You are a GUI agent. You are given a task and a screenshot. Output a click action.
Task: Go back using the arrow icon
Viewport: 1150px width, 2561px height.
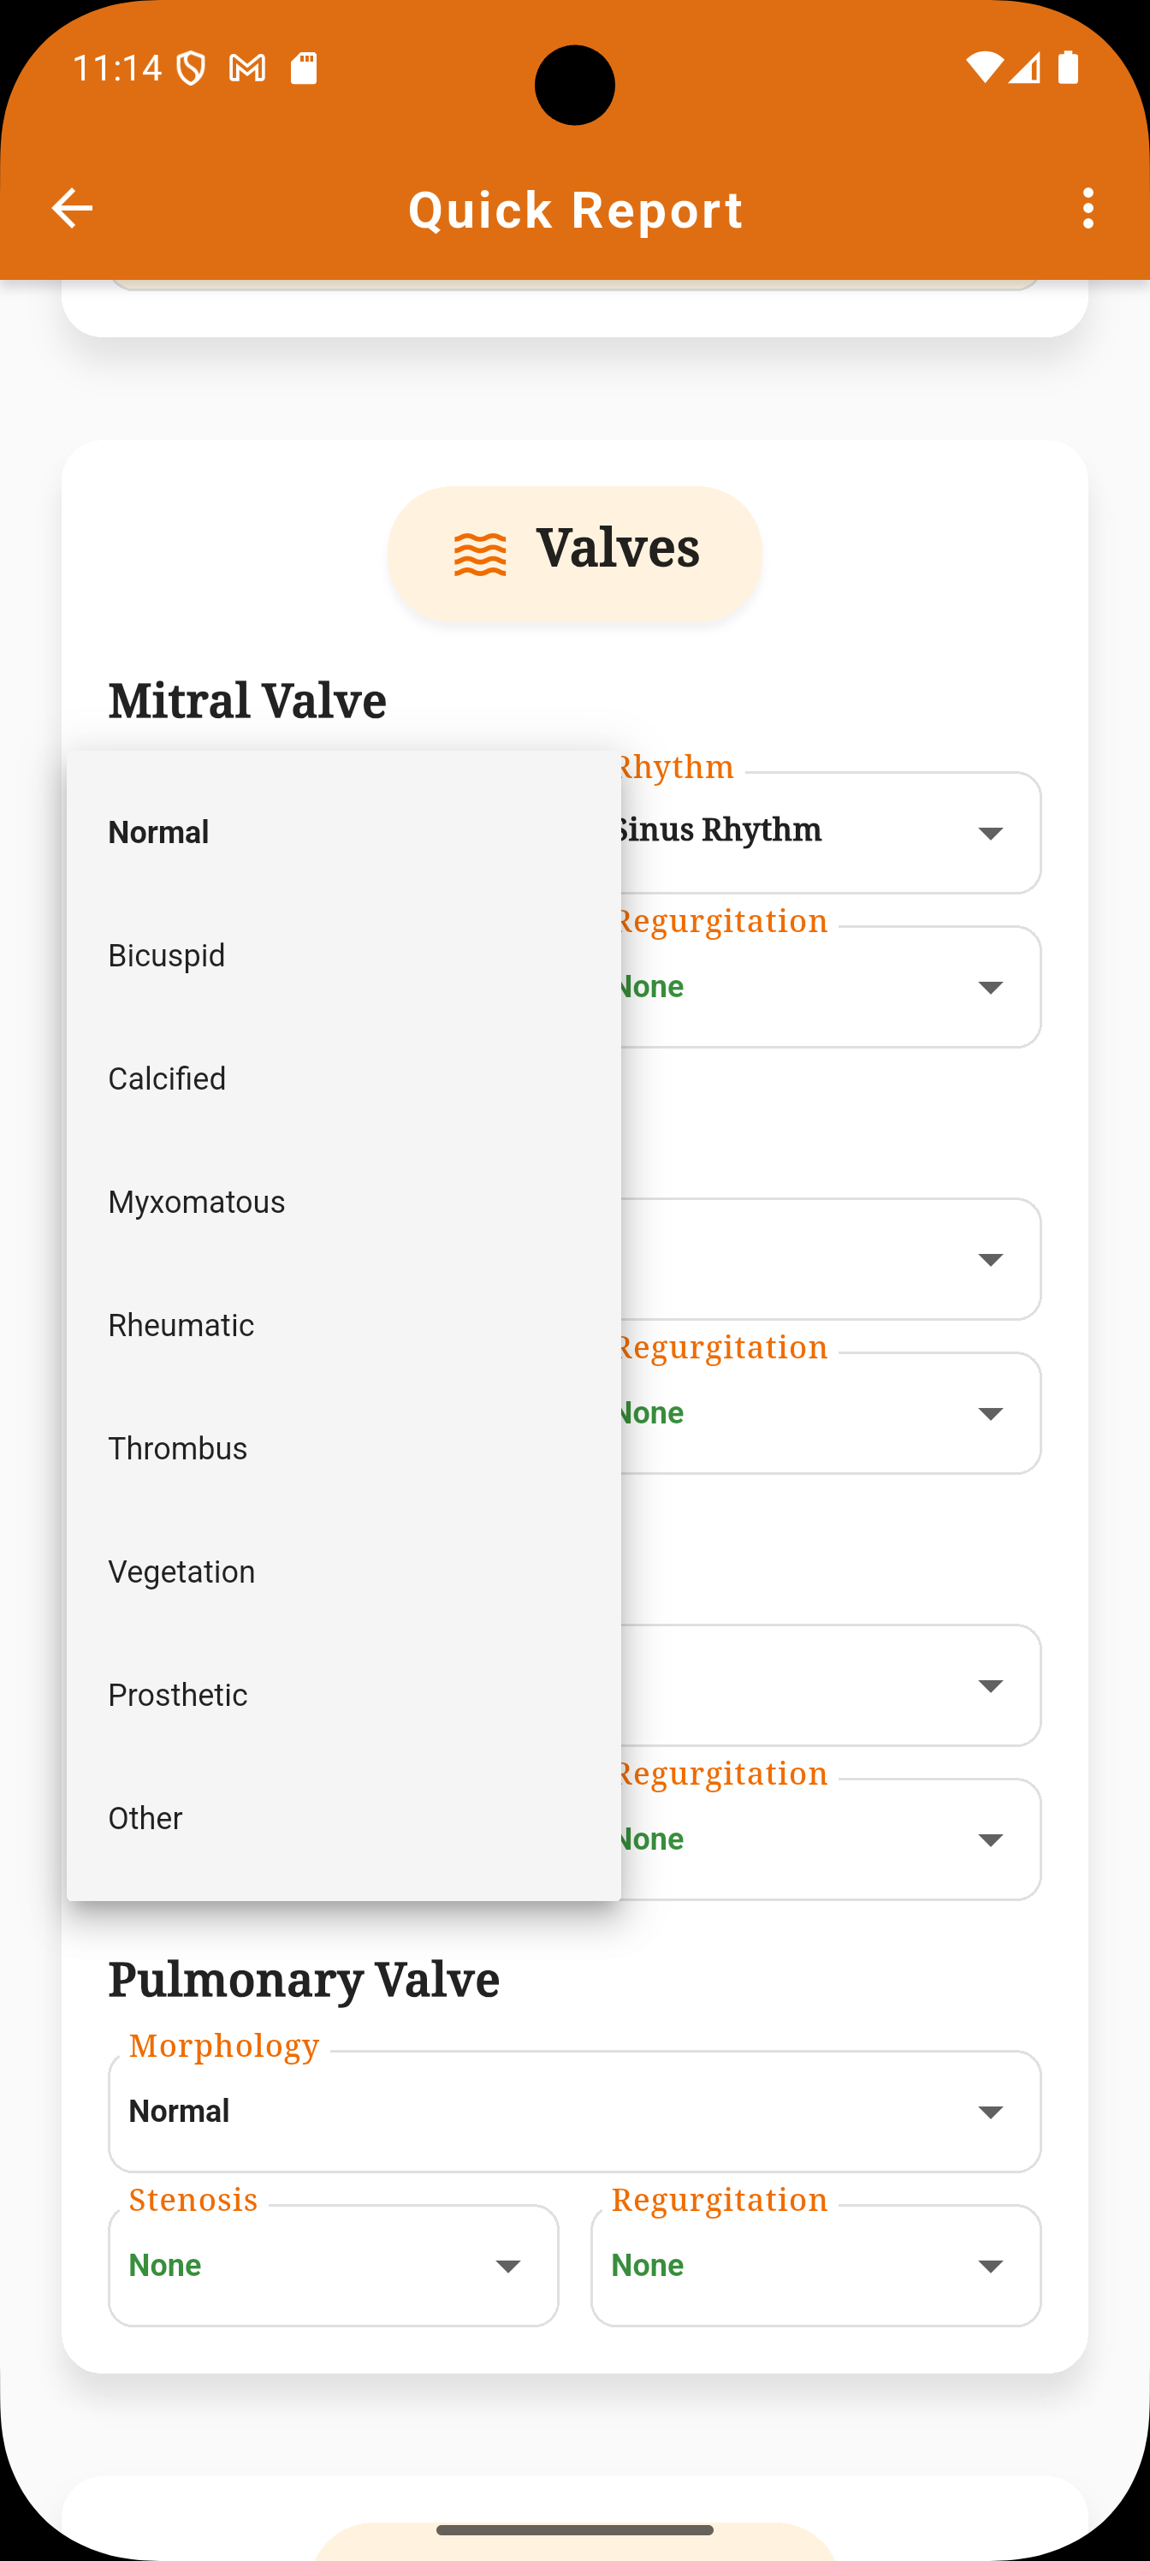click(x=72, y=209)
